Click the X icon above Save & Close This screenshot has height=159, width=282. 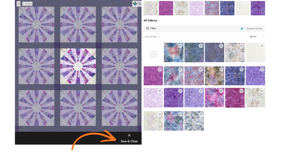(129, 135)
